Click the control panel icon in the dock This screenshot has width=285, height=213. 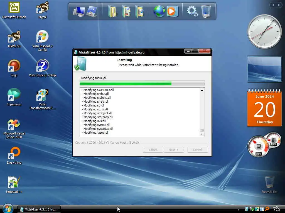pos(92,11)
